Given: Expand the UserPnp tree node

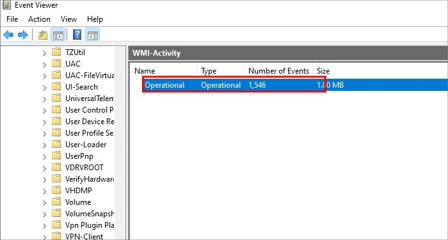Looking at the screenshot, I should [x=44, y=157].
